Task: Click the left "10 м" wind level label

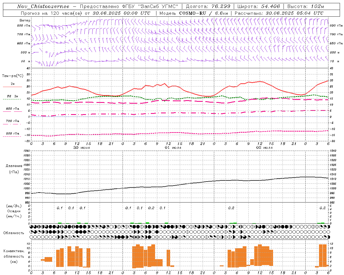Action: 26,61
